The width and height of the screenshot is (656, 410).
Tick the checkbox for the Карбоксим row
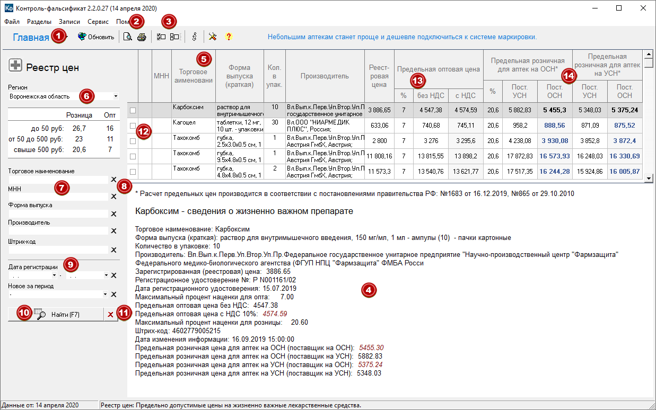pos(133,110)
